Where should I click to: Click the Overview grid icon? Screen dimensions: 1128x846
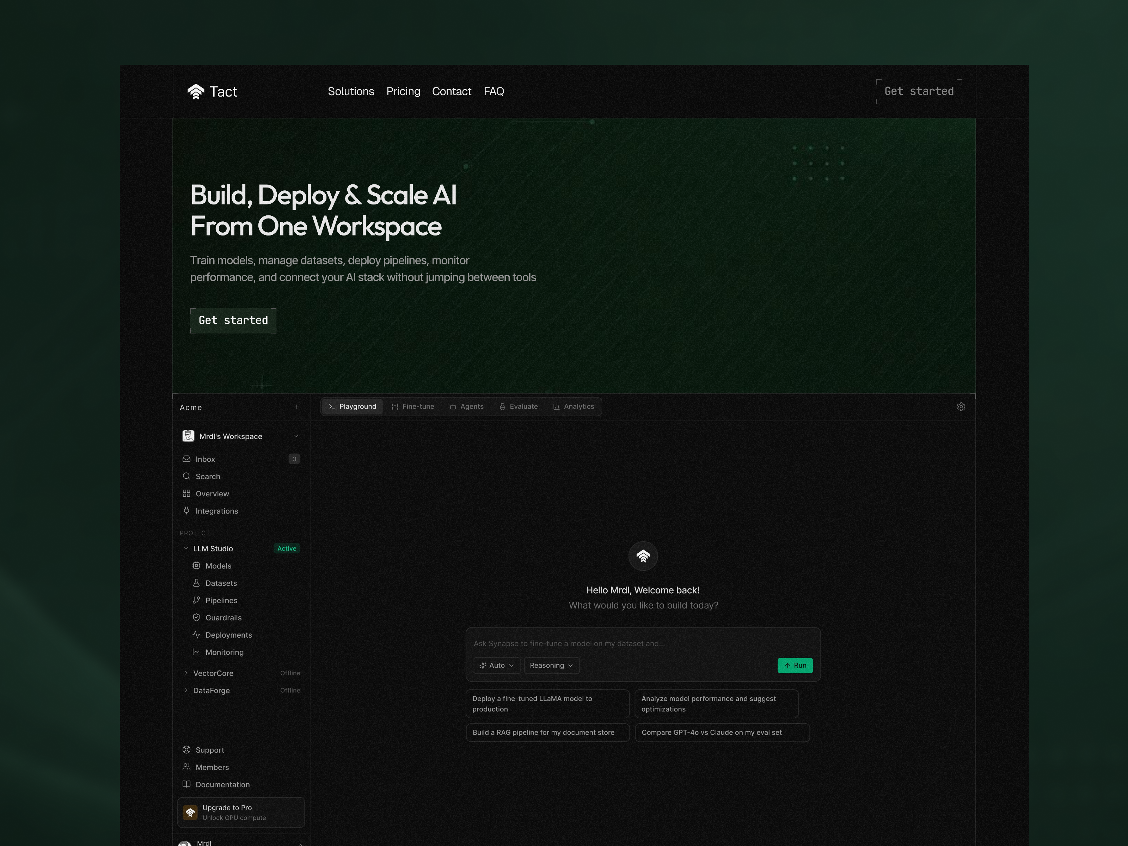(x=186, y=493)
